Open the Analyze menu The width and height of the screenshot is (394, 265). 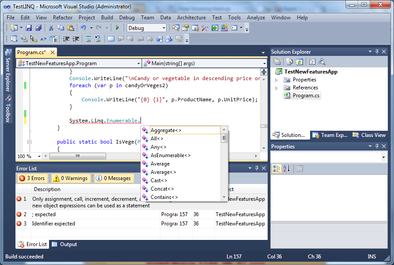coord(256,18)
